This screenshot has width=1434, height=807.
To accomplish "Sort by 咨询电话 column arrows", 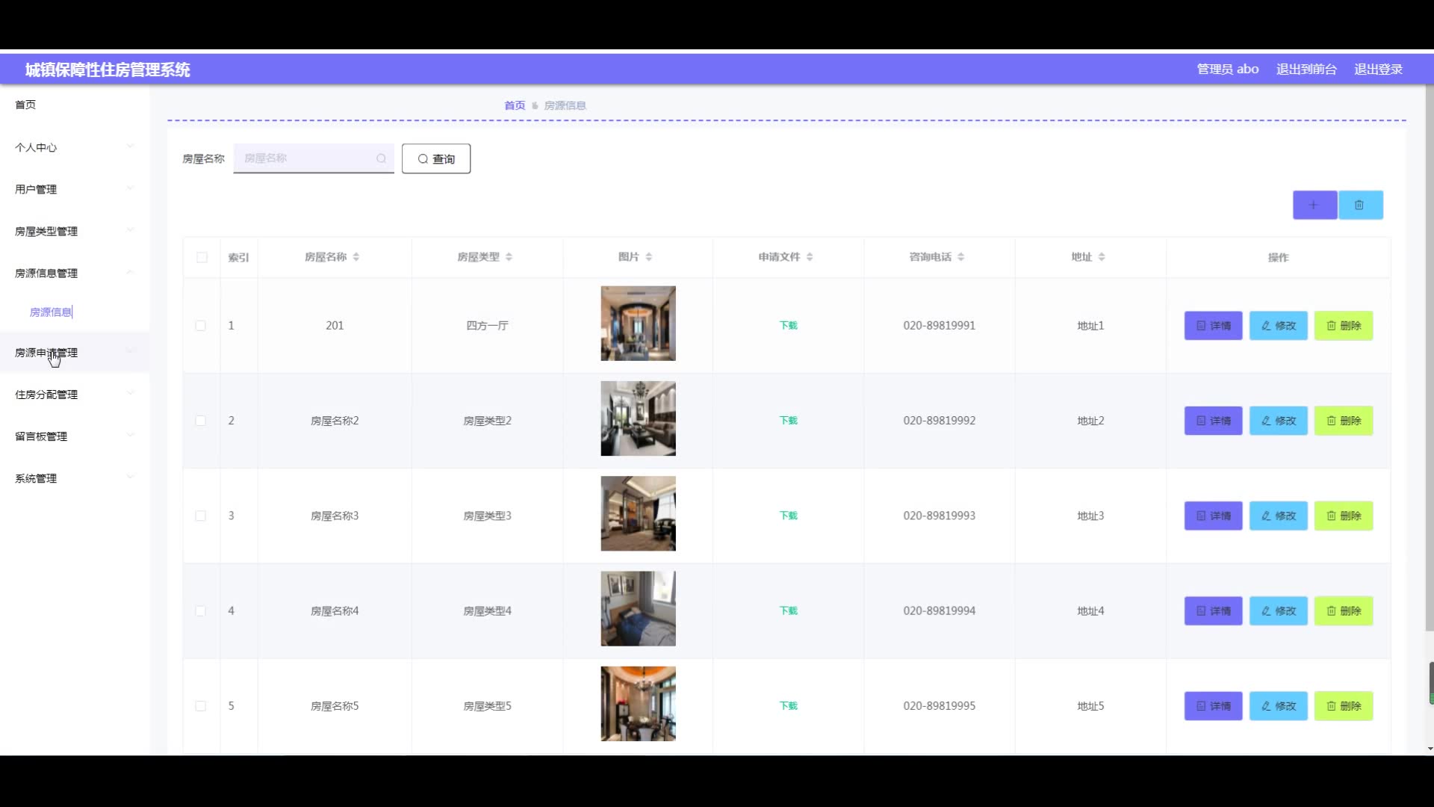I will pyautogui.click(x=960, y=257).
